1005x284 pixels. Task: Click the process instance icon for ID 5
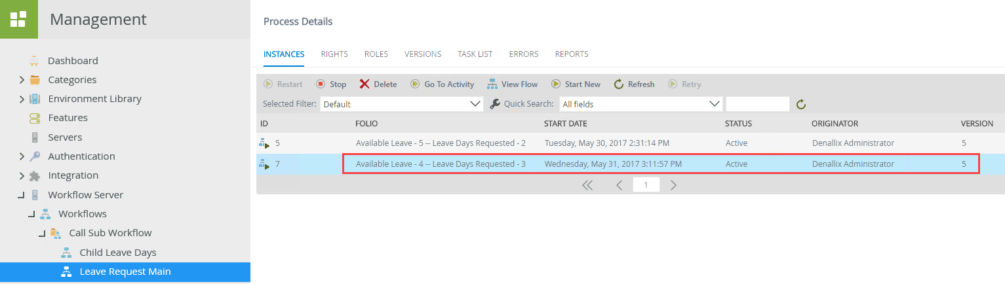tap(265, 143)
